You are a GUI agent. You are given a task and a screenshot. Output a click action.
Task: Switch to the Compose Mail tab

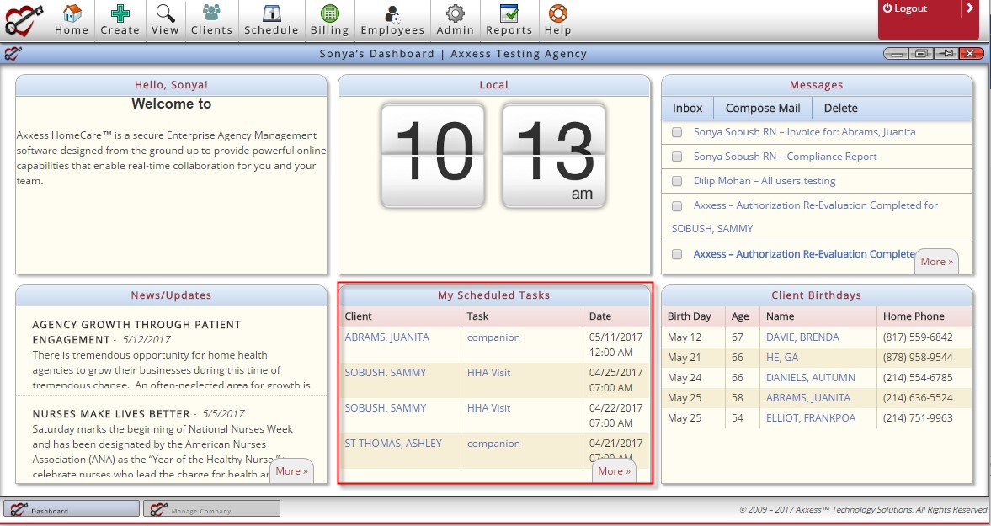(x=761, y=108)
